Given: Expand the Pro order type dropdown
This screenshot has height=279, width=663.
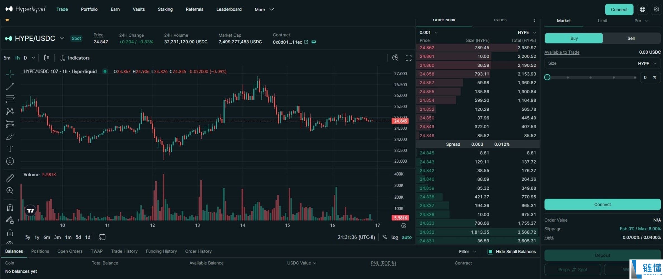Looking at the screenshot, I should coord(641,21).
